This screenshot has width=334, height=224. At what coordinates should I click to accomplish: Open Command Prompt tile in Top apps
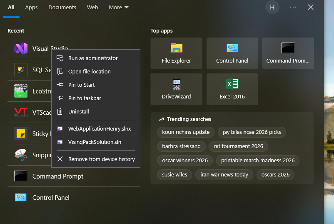click(x=288, y=53)
